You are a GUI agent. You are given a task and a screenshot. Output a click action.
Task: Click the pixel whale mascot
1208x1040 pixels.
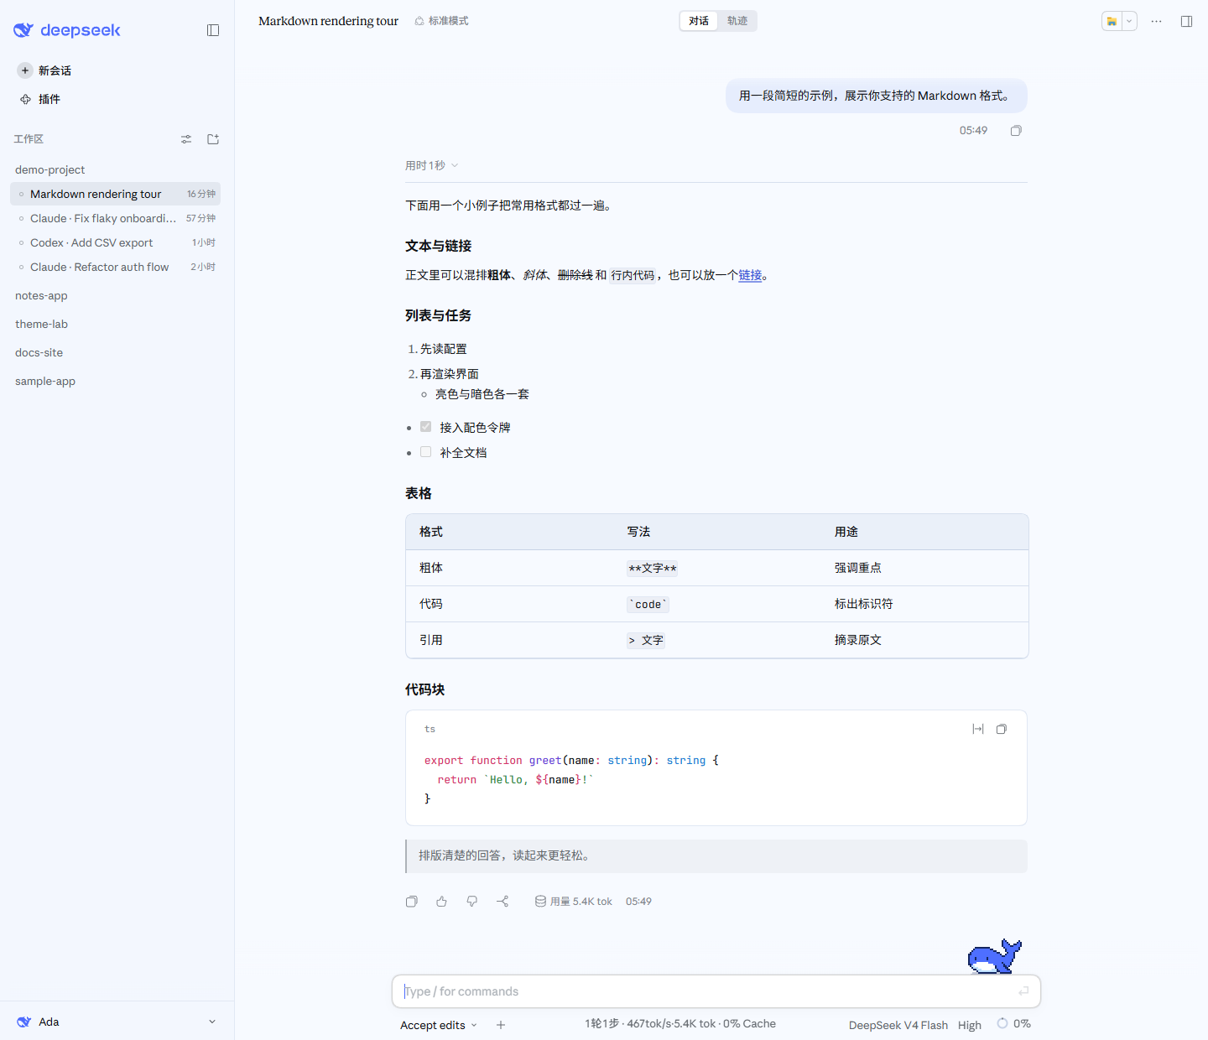coord(994,956)
